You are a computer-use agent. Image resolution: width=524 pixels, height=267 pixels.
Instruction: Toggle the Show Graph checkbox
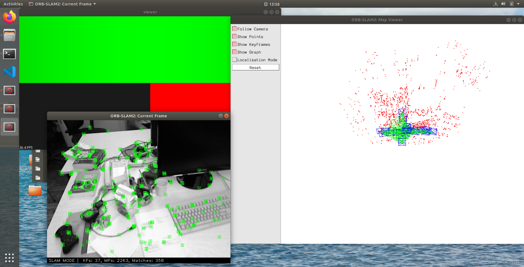[234, 52]
